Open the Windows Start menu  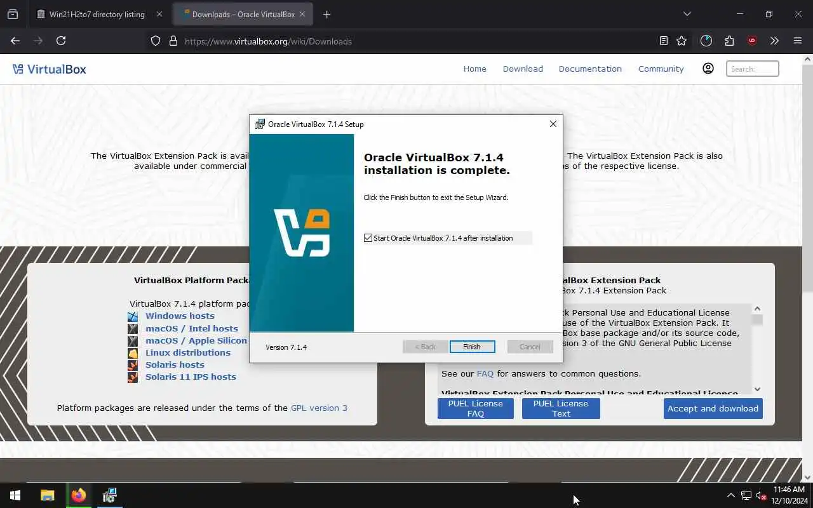click(15, 495)
